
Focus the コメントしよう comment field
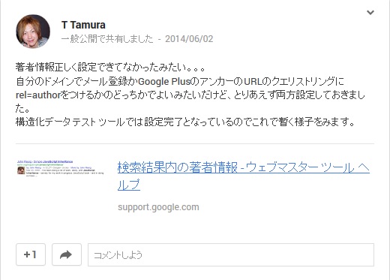[x=231, y=254]
